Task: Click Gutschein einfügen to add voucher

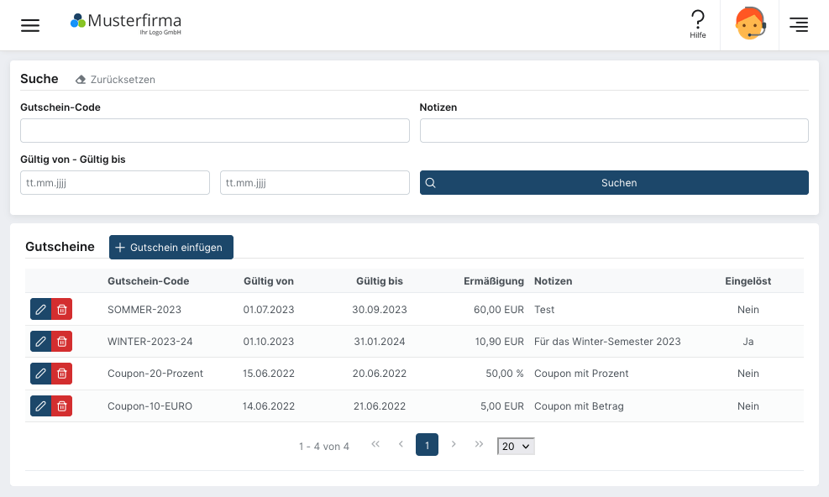Action: click(171, 247)
